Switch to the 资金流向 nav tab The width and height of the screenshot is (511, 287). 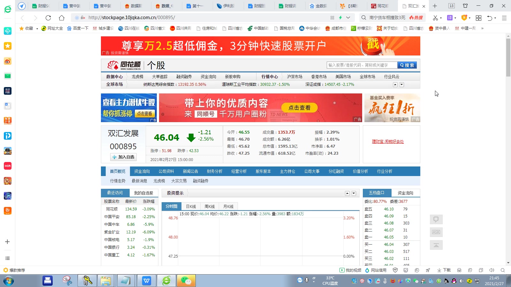point(142,171)
